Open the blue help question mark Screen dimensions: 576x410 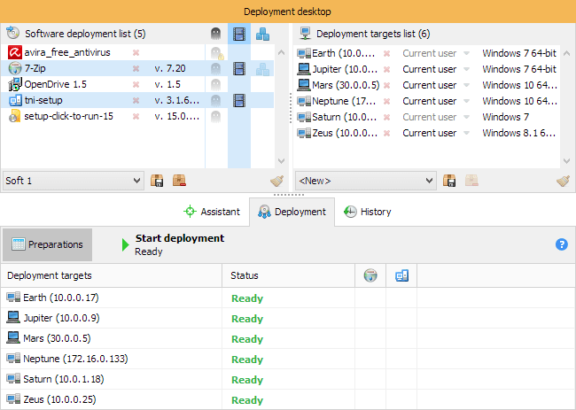[x=561, y=244]
